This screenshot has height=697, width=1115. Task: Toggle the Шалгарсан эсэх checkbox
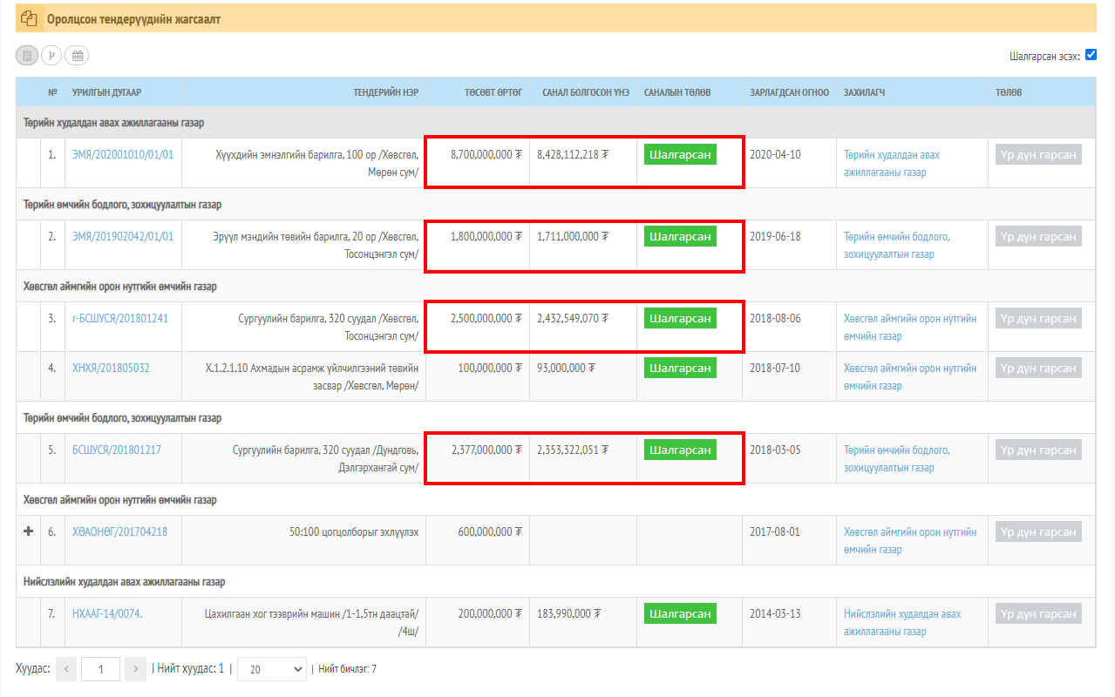[1091, 55]
